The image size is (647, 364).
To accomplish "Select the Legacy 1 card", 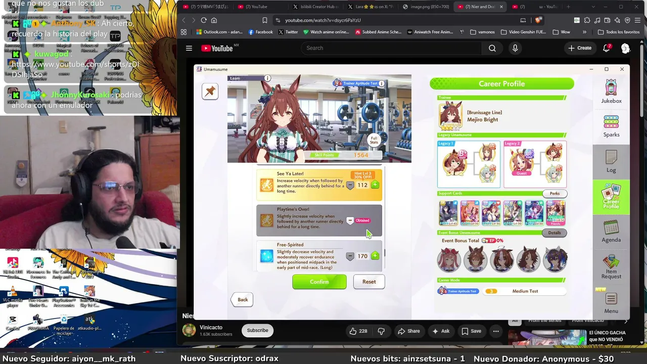I will (x=469, y=164).
